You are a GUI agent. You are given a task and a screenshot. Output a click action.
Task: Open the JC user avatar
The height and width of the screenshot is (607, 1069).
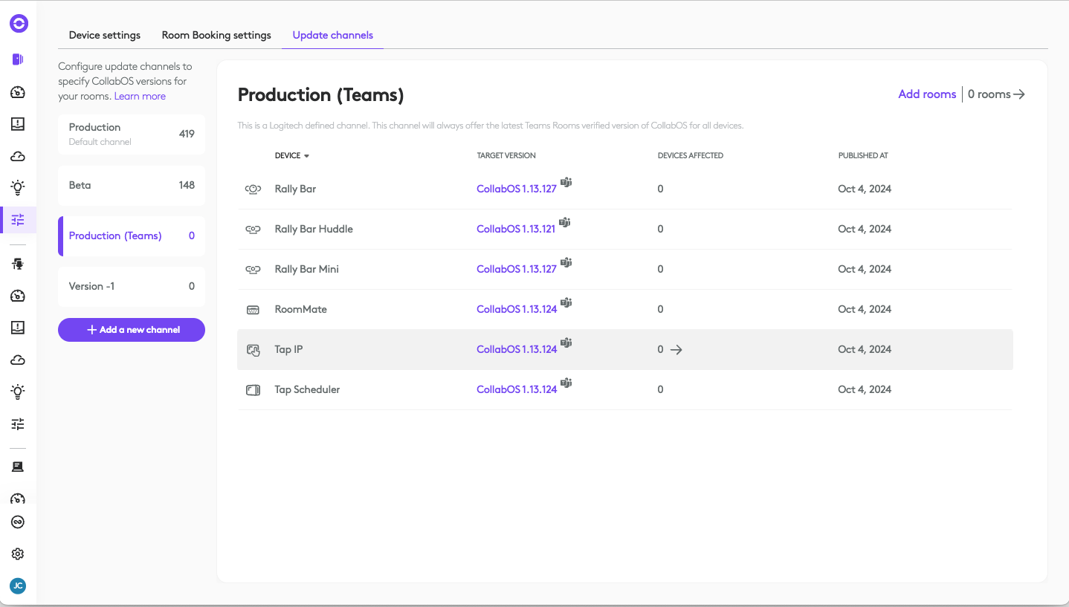point(18,586)
